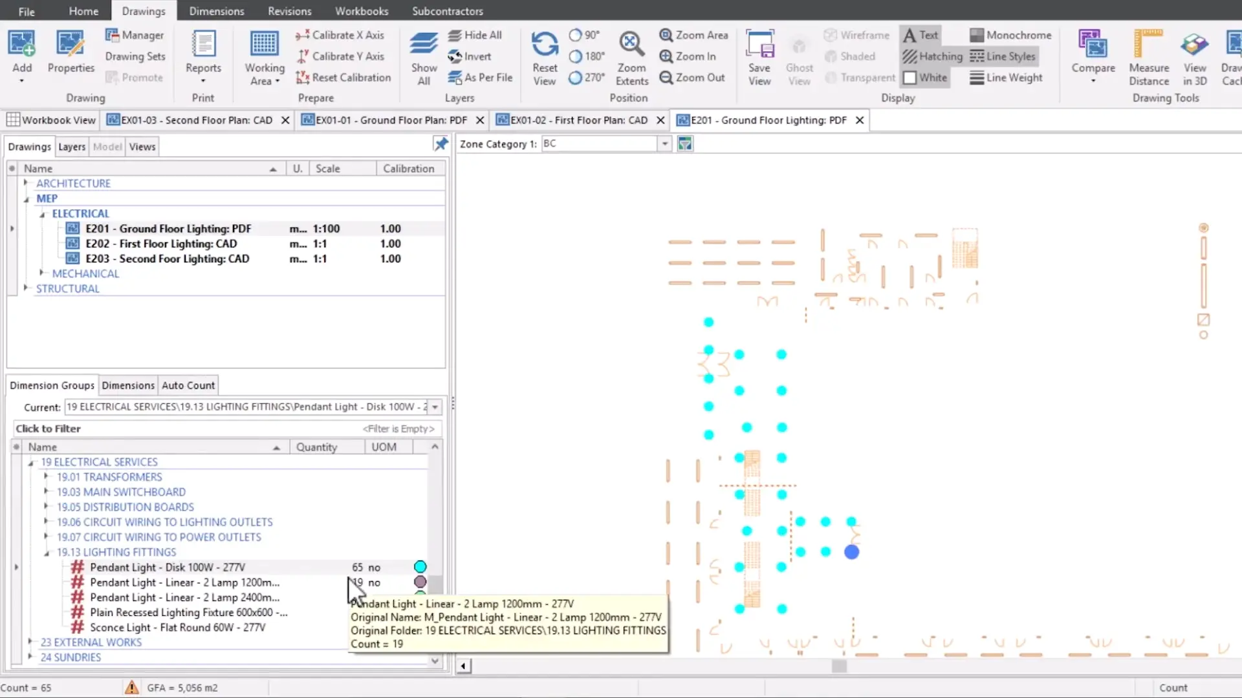Click the Measure Distance ruler icon
This screenshot has height=698, width=1242.
click(1148, 45)
